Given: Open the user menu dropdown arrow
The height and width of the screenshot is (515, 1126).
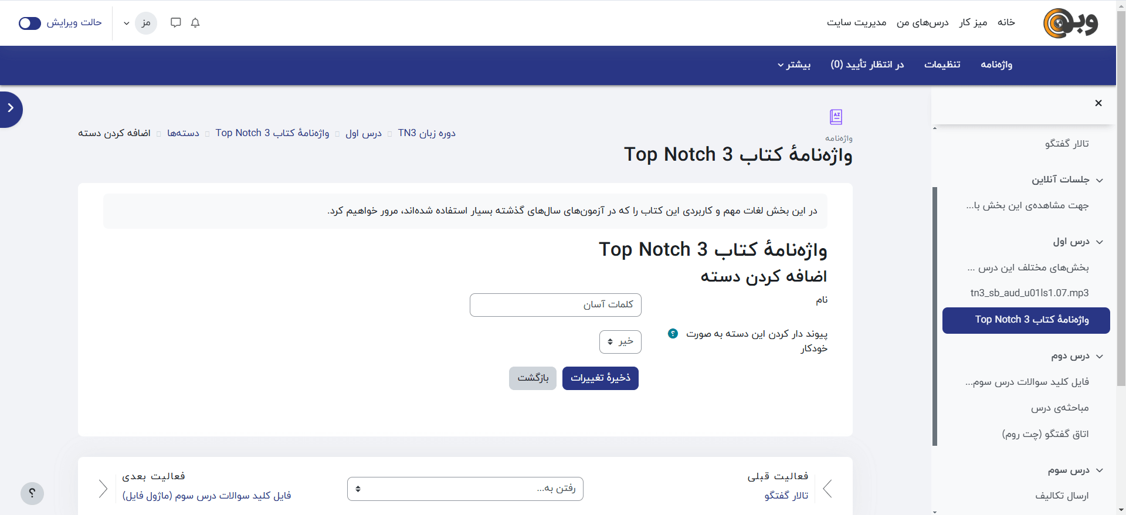Looking at the screenshot, I should (126, 23).
